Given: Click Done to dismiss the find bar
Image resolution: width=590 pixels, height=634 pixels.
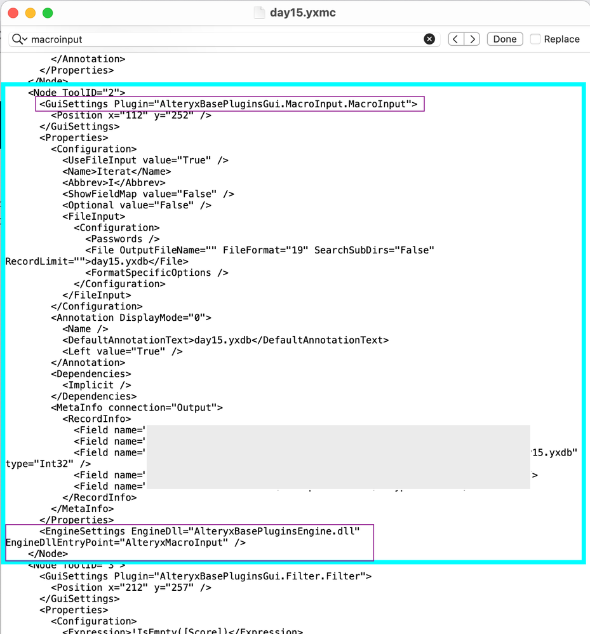Looking at the screenshot, I should pyautogui.click(x=504, y=39).
